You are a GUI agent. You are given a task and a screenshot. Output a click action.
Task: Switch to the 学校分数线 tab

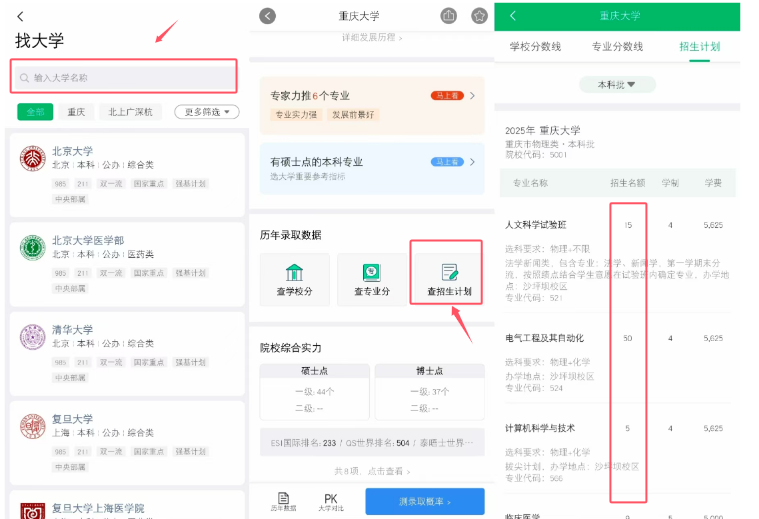(x=537, y=47)
